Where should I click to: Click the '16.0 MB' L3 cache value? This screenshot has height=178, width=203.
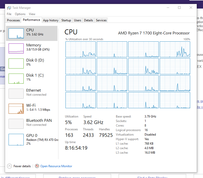coord(150,153)
